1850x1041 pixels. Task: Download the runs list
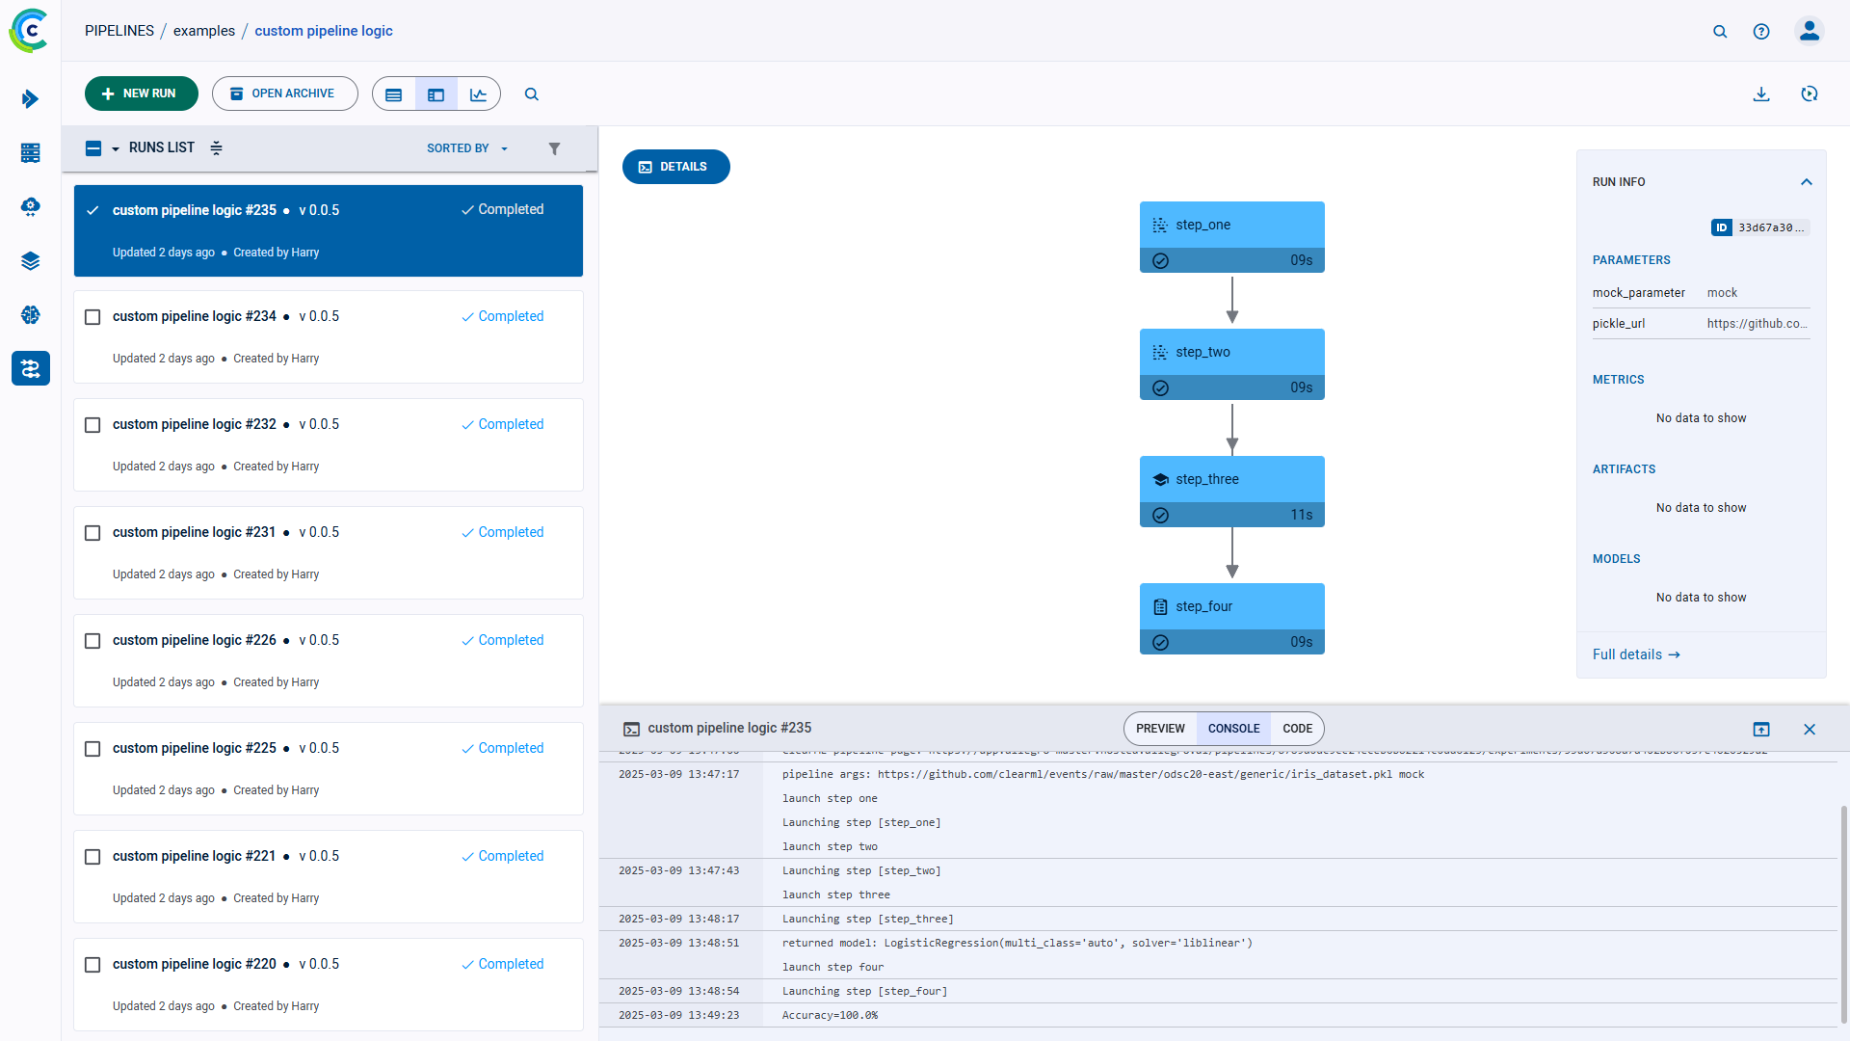coord(1762,93)
